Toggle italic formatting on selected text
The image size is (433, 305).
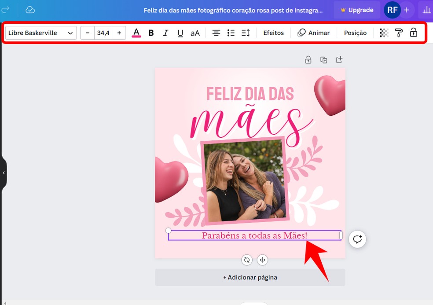tap(166, 33)
